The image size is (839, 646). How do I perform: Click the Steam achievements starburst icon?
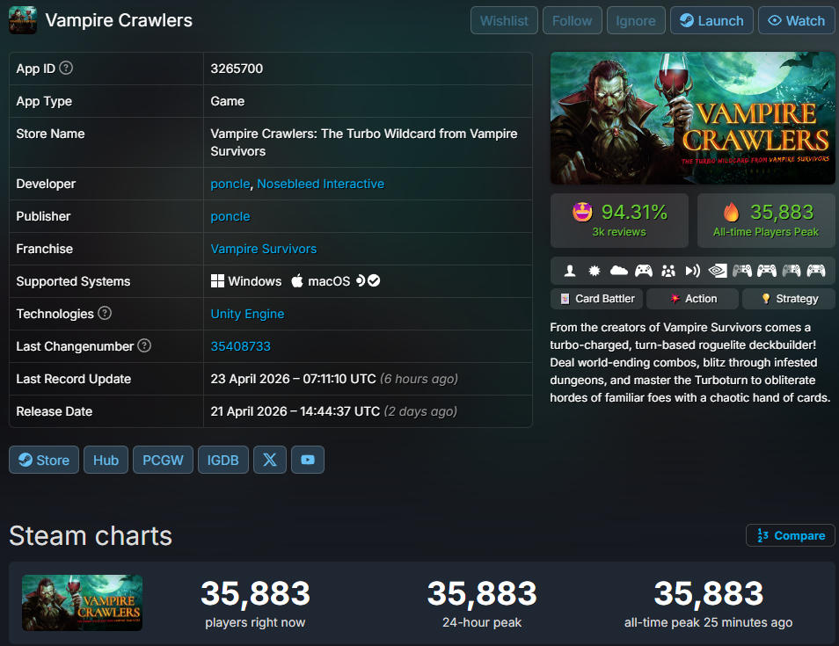[x=595, y=271]
